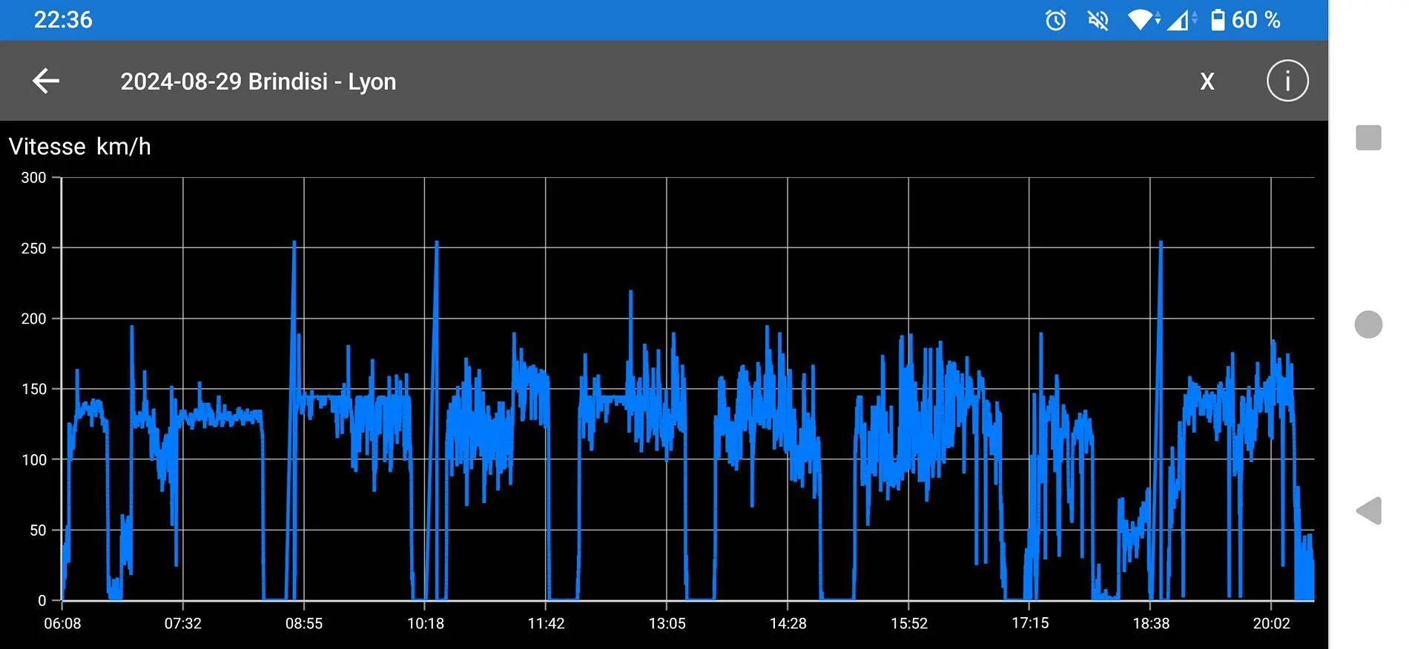The image size is (1409, 649).
Task: Tap the 200 label on speed axis
Action: tap(33, 319)
